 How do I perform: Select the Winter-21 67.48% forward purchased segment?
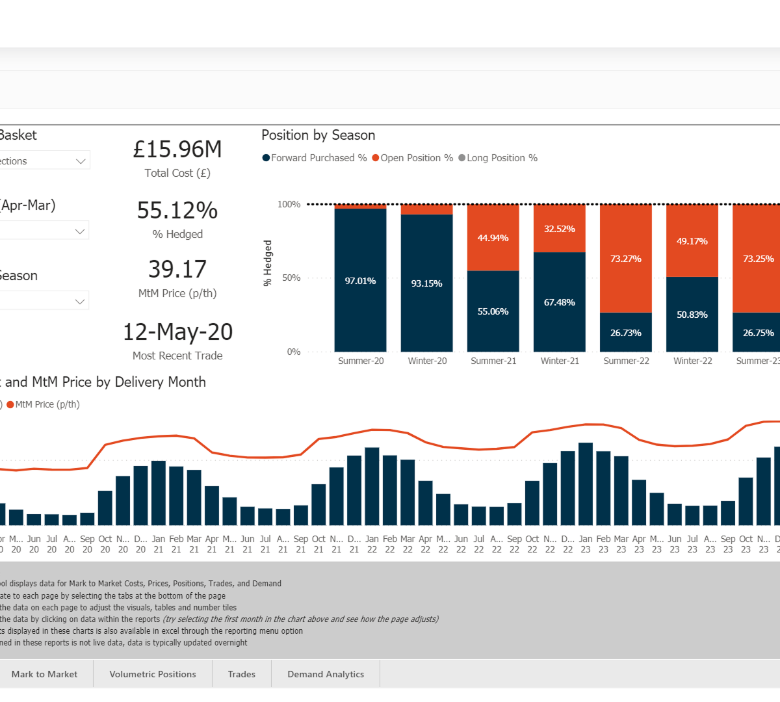point(559,302)
